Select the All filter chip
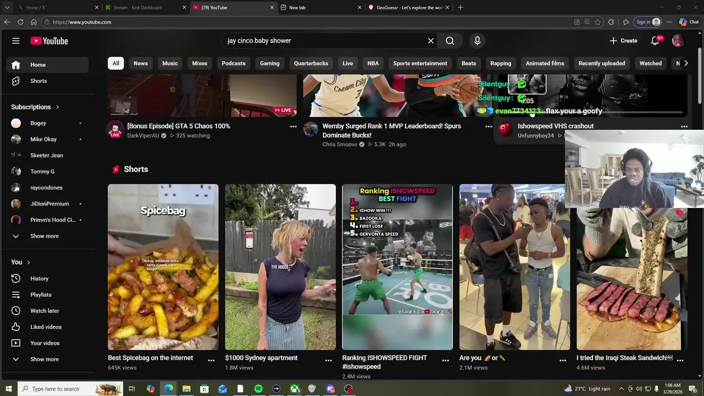 tap(116, 63)
